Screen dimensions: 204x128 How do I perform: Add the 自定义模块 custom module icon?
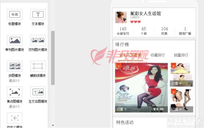[x=15, y=118]
